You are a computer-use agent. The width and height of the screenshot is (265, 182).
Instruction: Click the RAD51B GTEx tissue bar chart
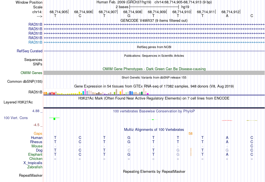click(x=96, y=91)
